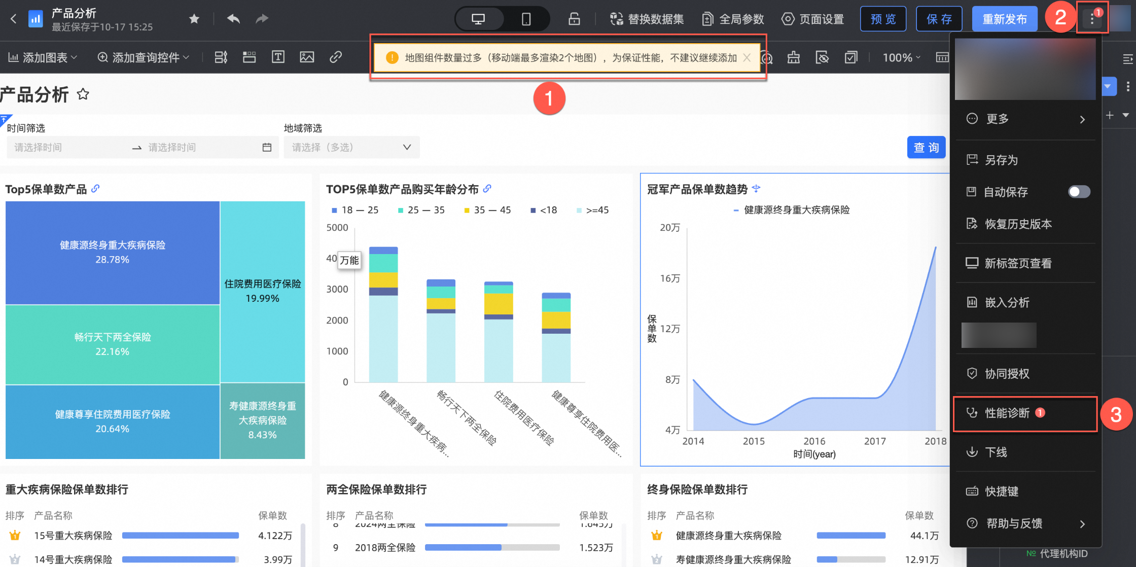The height and width of the screenshot is (567, 1136).
Task: Open the 地域筛选 multi-select dropdown
Action: [x=351, y=148]
